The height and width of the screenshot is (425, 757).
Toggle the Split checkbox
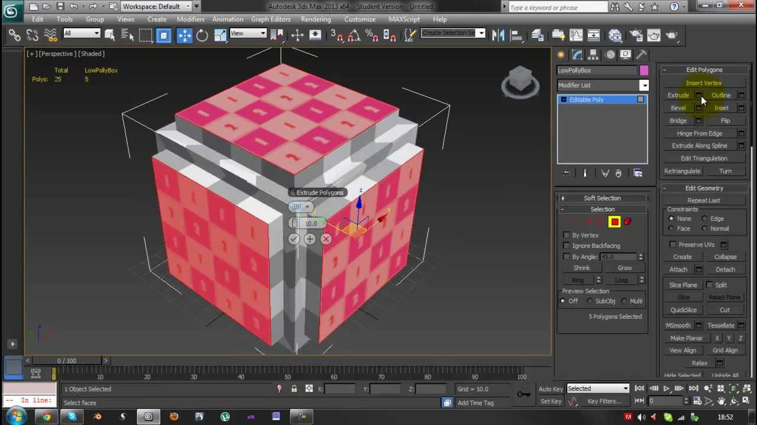point(709,285)
